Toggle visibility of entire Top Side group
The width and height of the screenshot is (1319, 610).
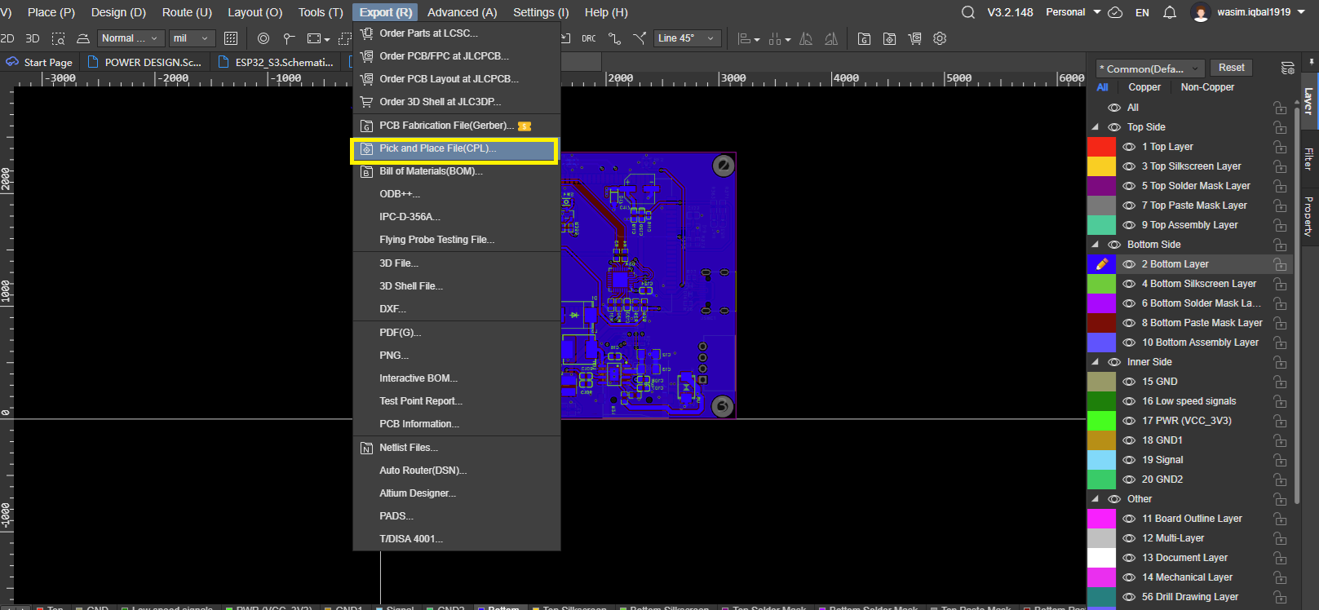[x=1114, y=127]
